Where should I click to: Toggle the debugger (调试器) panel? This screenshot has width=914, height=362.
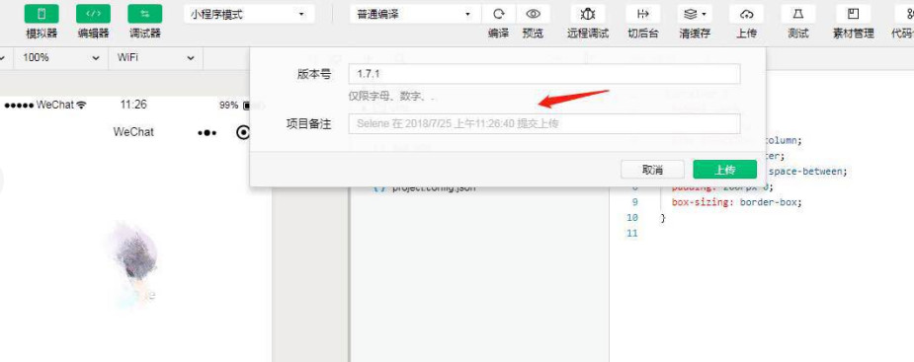(x=145, y=14)
